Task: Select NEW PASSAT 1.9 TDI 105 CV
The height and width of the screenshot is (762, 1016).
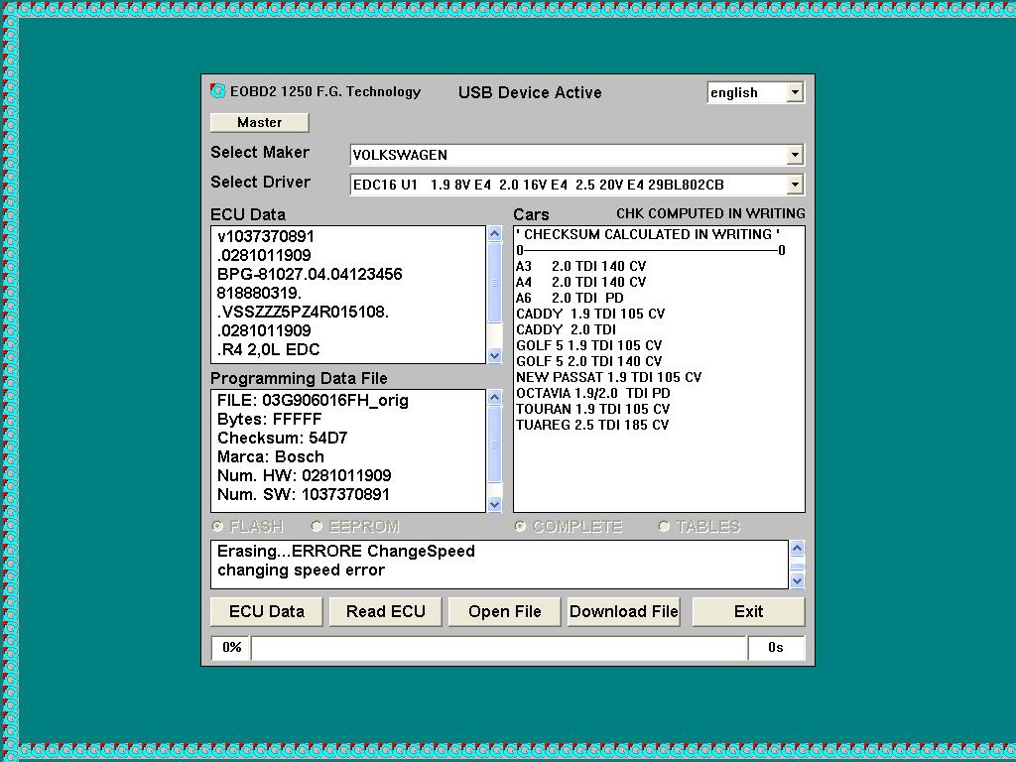Action: (609, 377)
